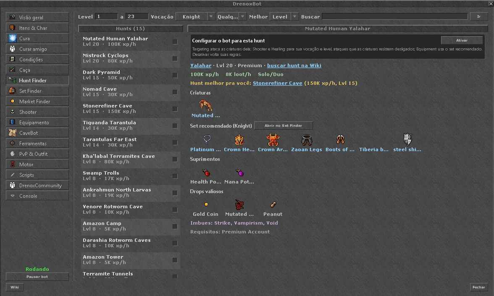
Task: Click the Pausar bot button
Action: [x=37, y=276]
